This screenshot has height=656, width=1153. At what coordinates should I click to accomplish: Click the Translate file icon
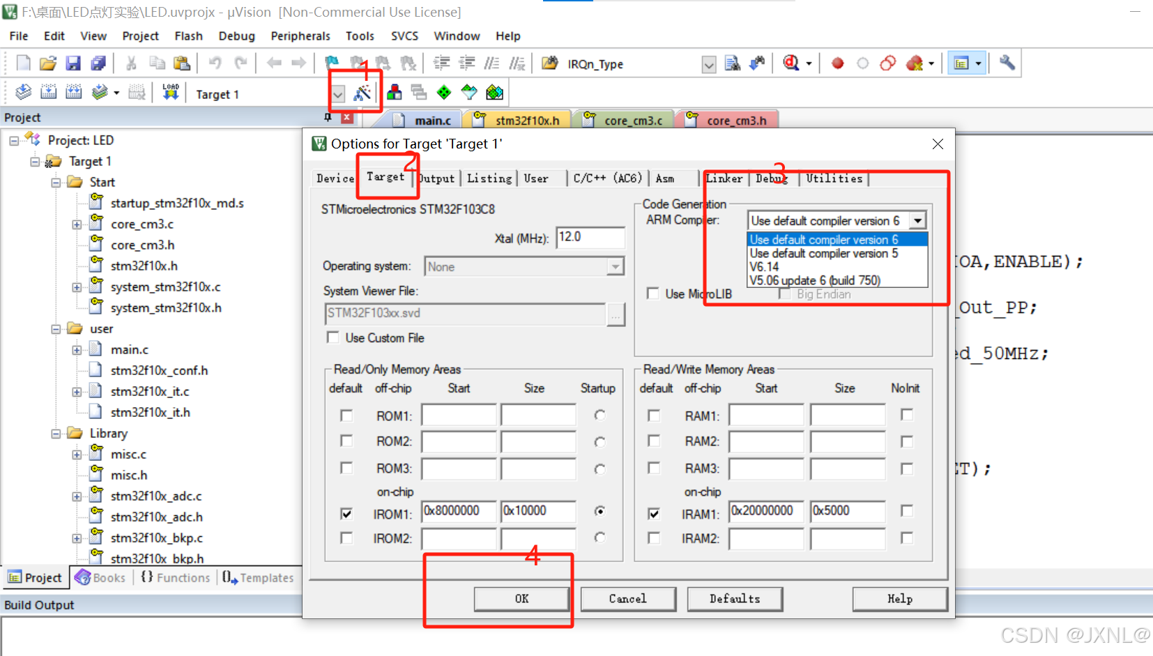click(x=23, y=92)
